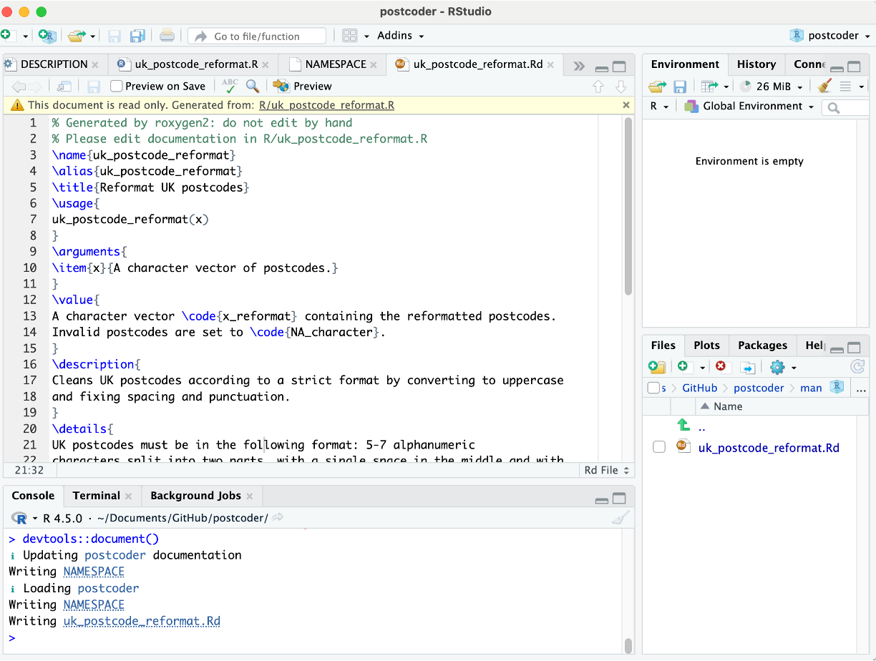Sort files by Name column header
The height and width of the screenshot is (661, 876).
(x=728, y=406)
